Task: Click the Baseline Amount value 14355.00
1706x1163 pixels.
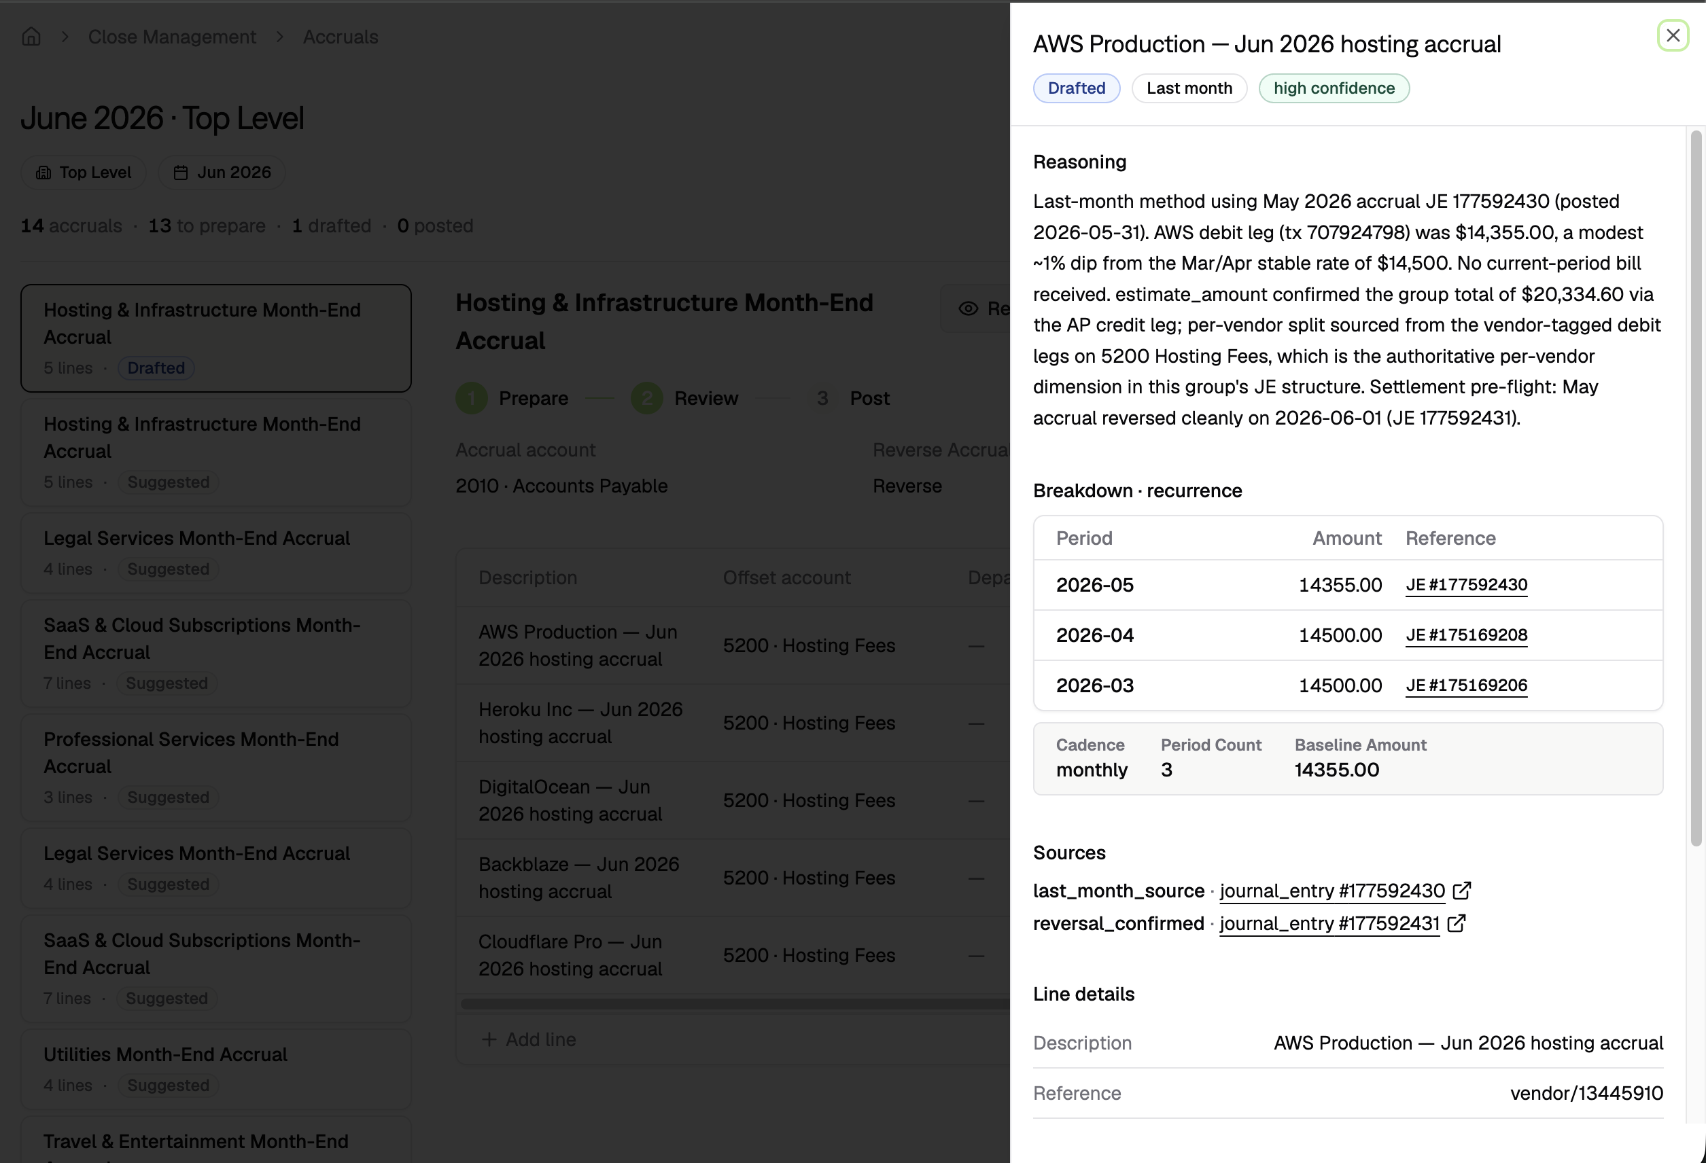Action: 1337,770
